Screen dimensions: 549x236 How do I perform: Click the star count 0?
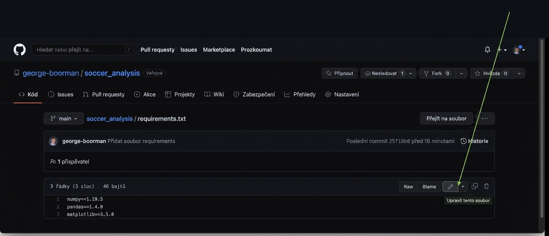(x=505, y=73)
